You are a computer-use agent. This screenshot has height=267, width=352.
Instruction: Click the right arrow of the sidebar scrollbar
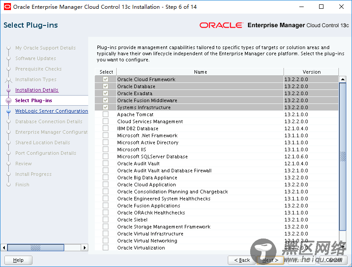(84, 248)
